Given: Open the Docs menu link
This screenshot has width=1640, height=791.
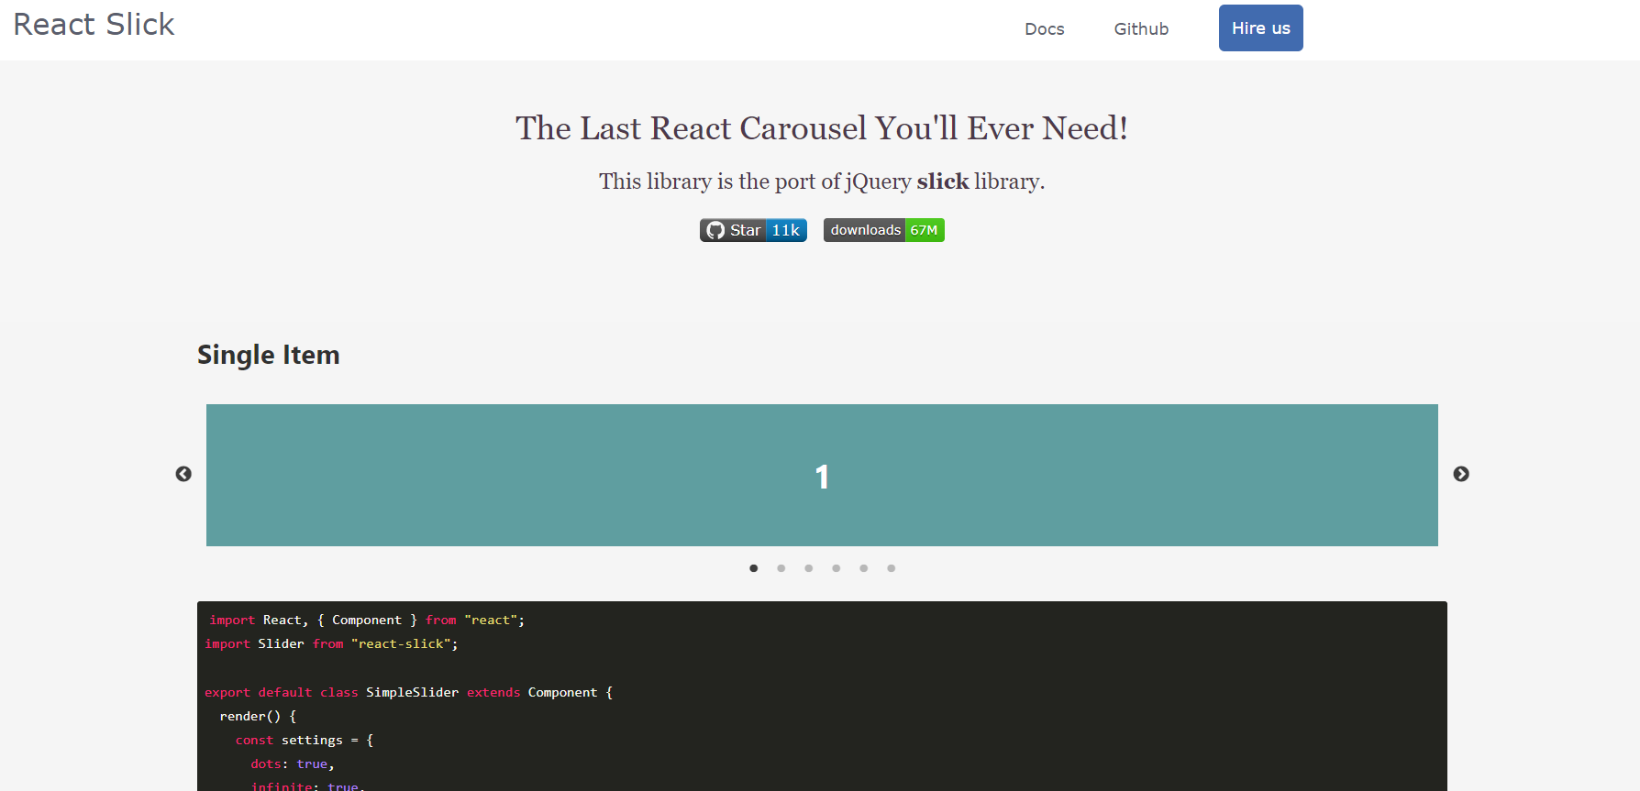Looking at the screenshot, I should tap(1045, 29).
